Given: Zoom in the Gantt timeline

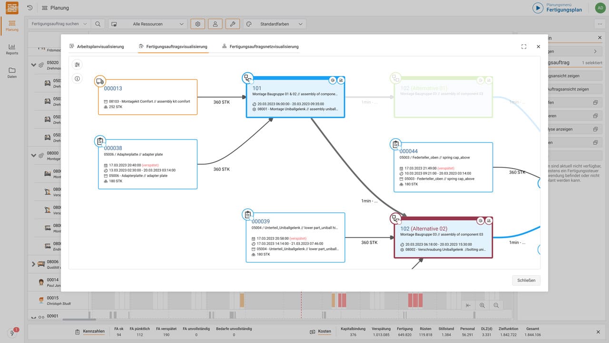Looking at the screenshot, I should tap(482, 305).
